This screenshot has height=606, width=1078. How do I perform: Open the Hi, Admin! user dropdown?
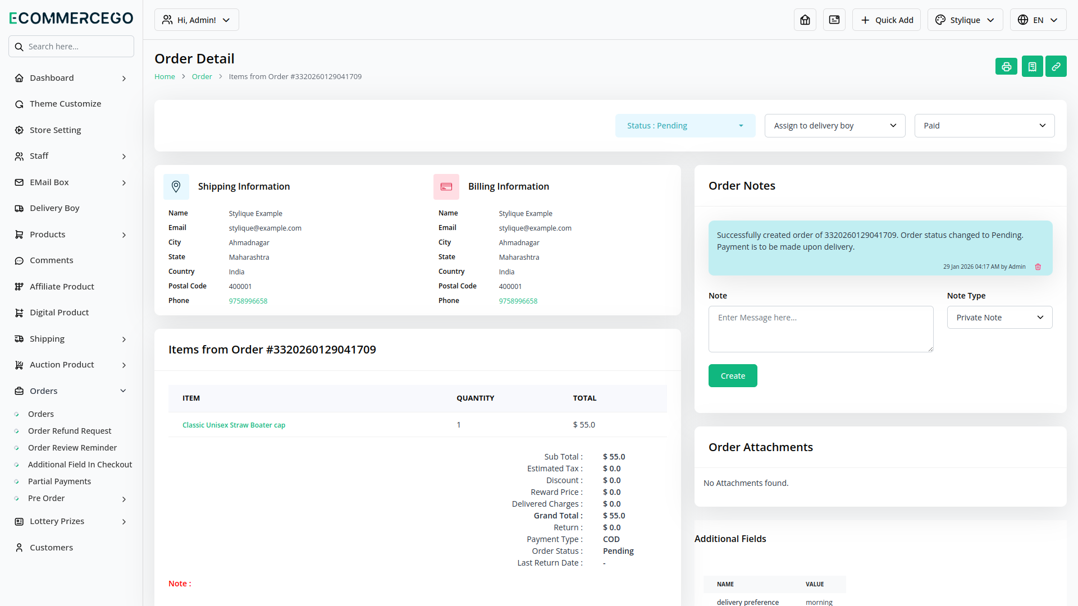pos(197,20)
